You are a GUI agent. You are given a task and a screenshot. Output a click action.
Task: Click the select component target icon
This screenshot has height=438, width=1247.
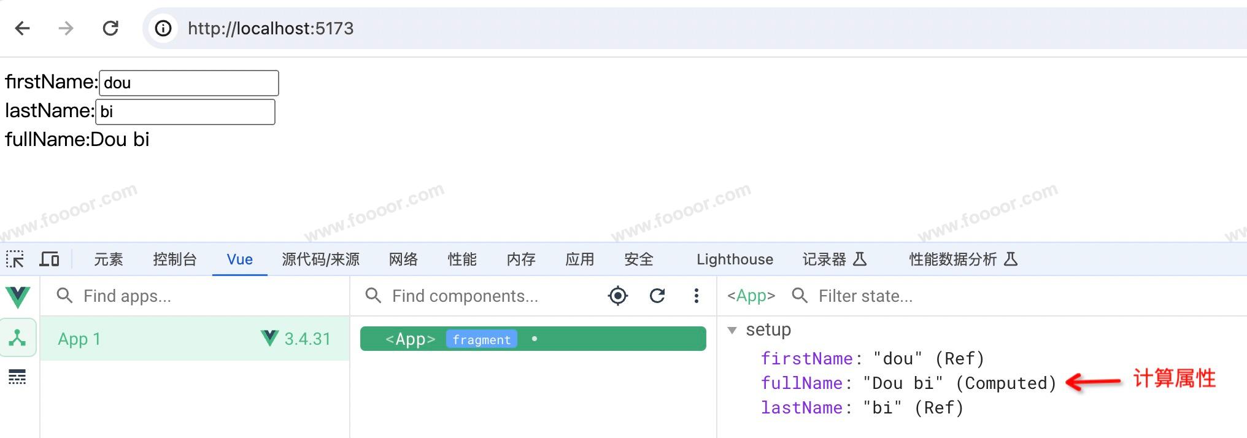pyautogui.click(x=618, y=296)
